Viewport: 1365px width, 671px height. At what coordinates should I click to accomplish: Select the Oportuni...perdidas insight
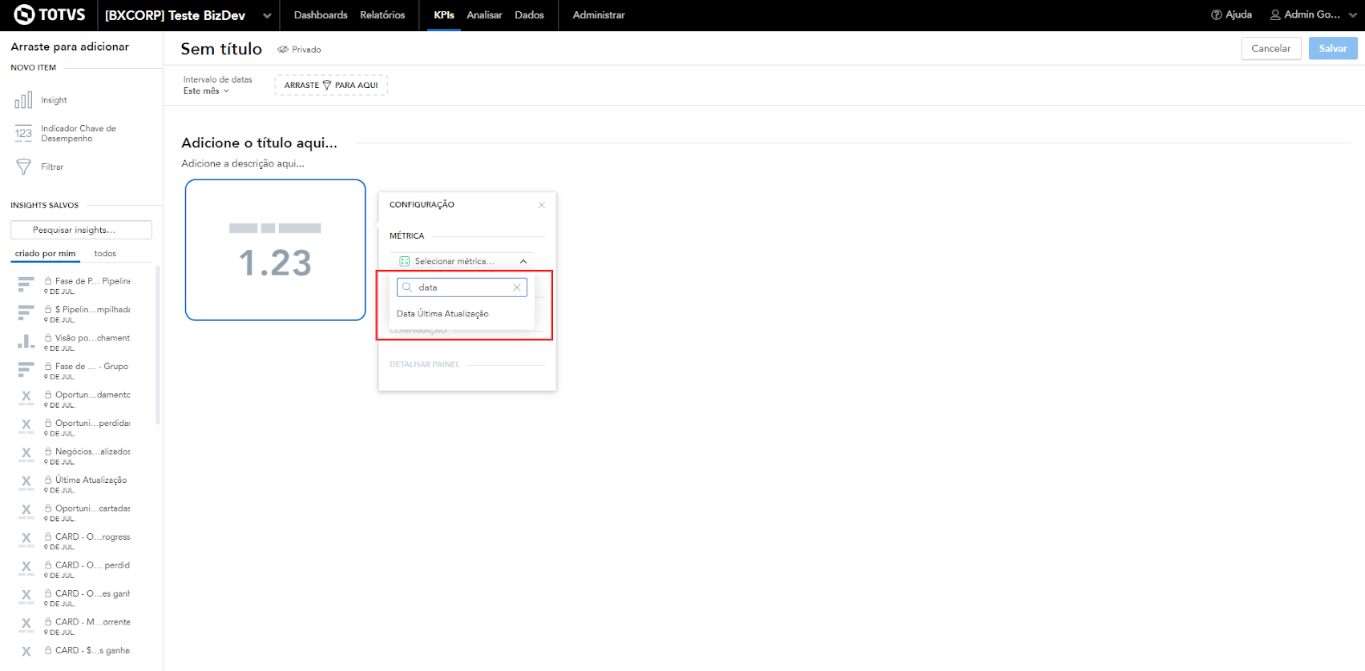click(x=74, y=428)
